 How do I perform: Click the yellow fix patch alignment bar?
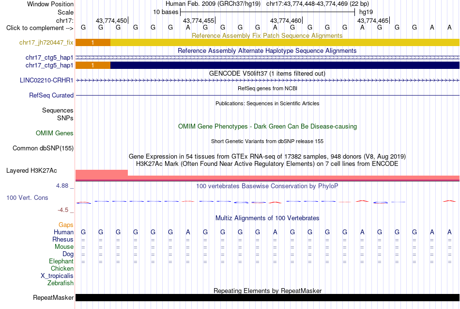tap(285, 42)
